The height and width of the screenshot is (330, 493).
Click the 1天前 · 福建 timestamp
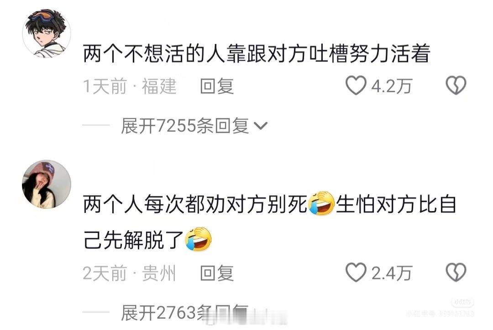pos(129,86)
